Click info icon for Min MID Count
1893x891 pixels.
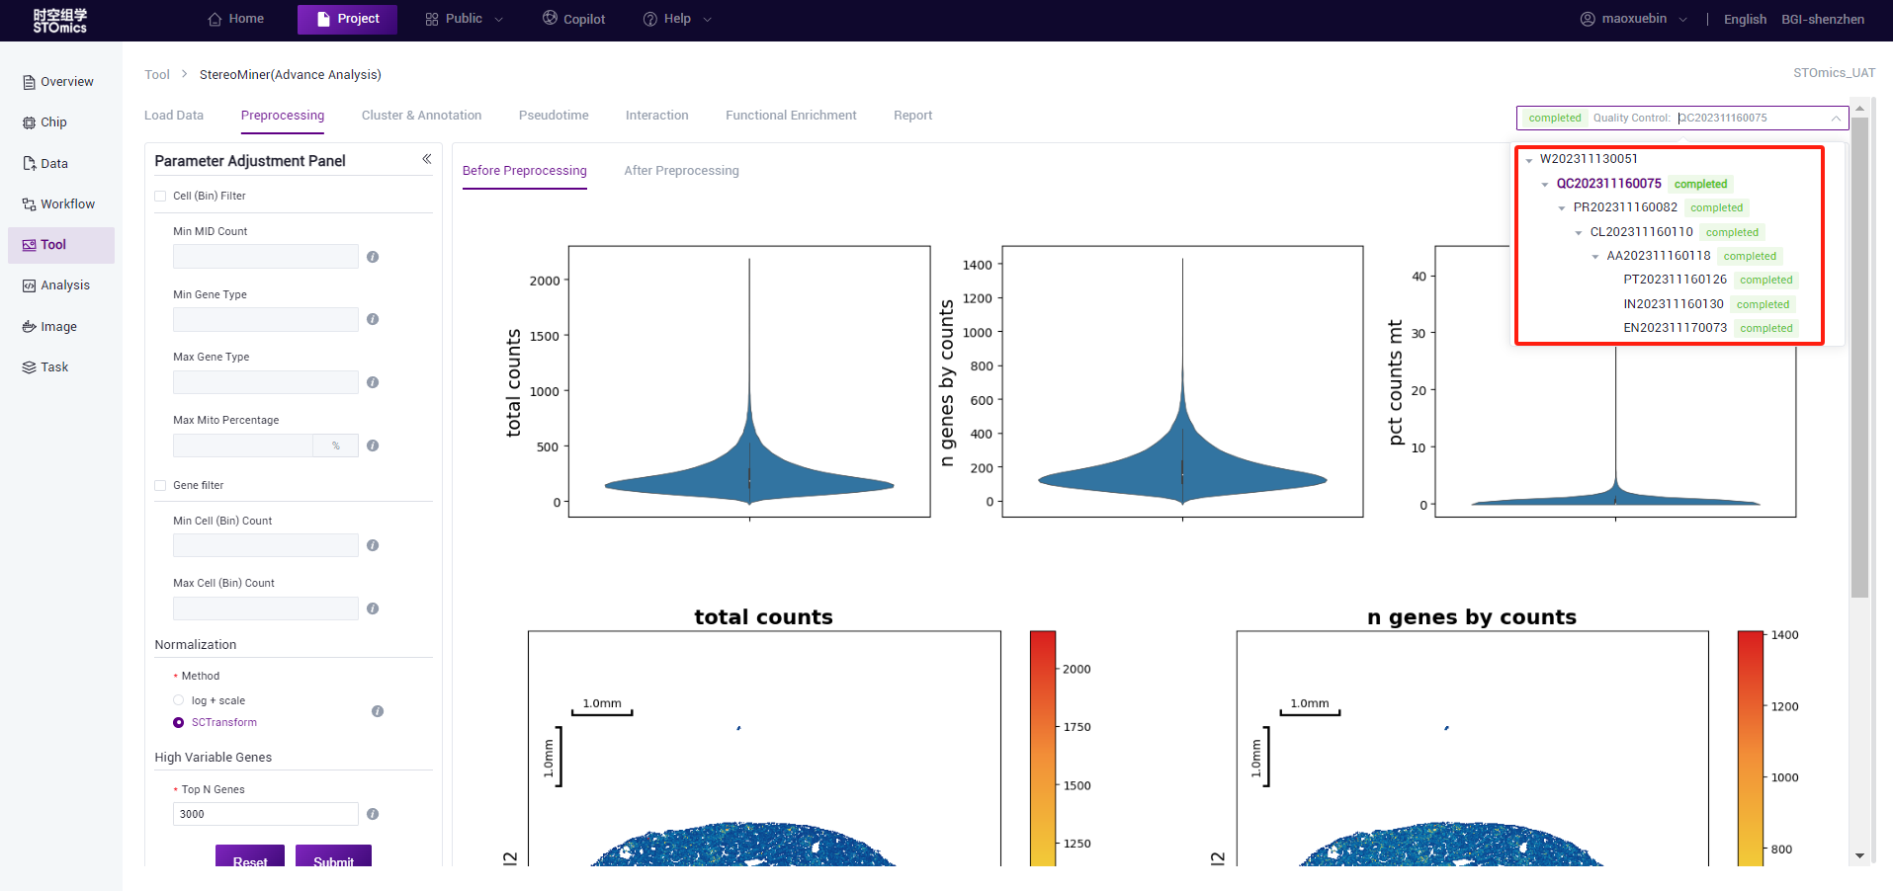(373, 257)
